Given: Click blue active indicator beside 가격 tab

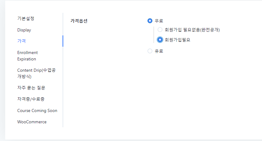Looking at the screenshot, I should click(x=63, y=41).
